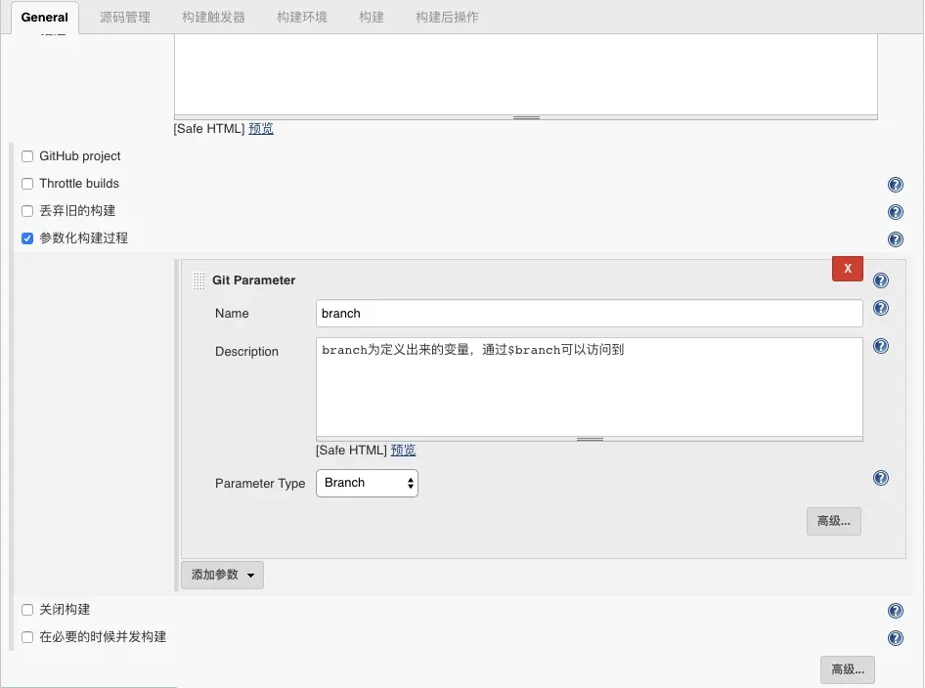The image size is (925, 688).
Task: Open help icon for Name field
Action: pos(880,308)
